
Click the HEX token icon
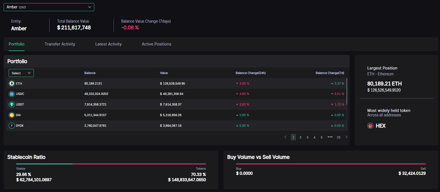click(370, 126)
